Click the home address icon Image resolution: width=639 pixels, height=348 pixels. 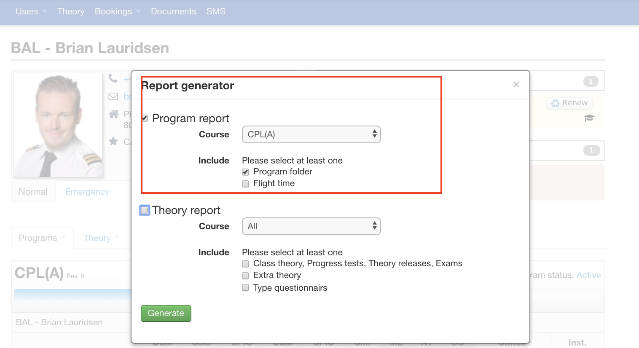click(114, 114)
